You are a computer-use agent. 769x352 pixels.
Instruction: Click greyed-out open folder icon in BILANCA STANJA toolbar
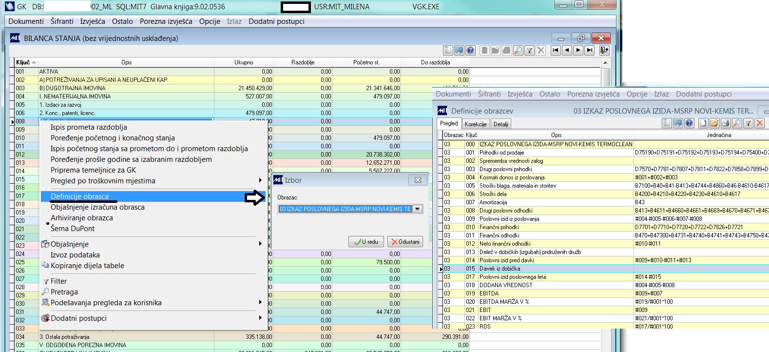point(496,50)
